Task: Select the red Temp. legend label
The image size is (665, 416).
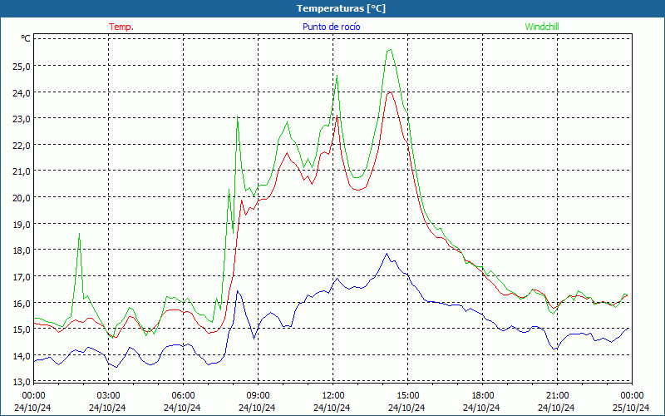Action: [121, 27]
